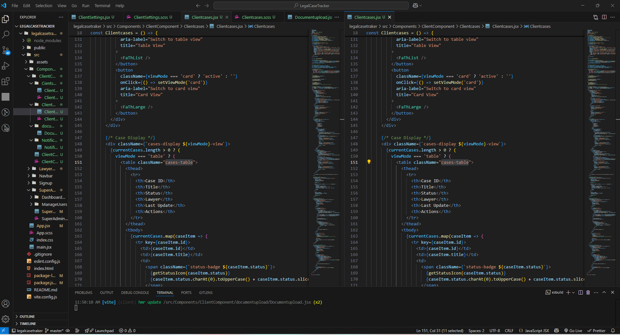620x335 pixels.
Task: Split the terminal panel
Action: coord(581,292)
